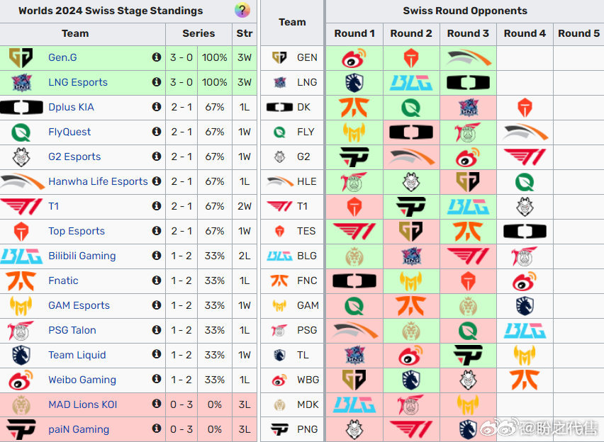Click GEN row's Round 3 opponent logo
This screenshot has width=604, height=442.
coord(468,57)
